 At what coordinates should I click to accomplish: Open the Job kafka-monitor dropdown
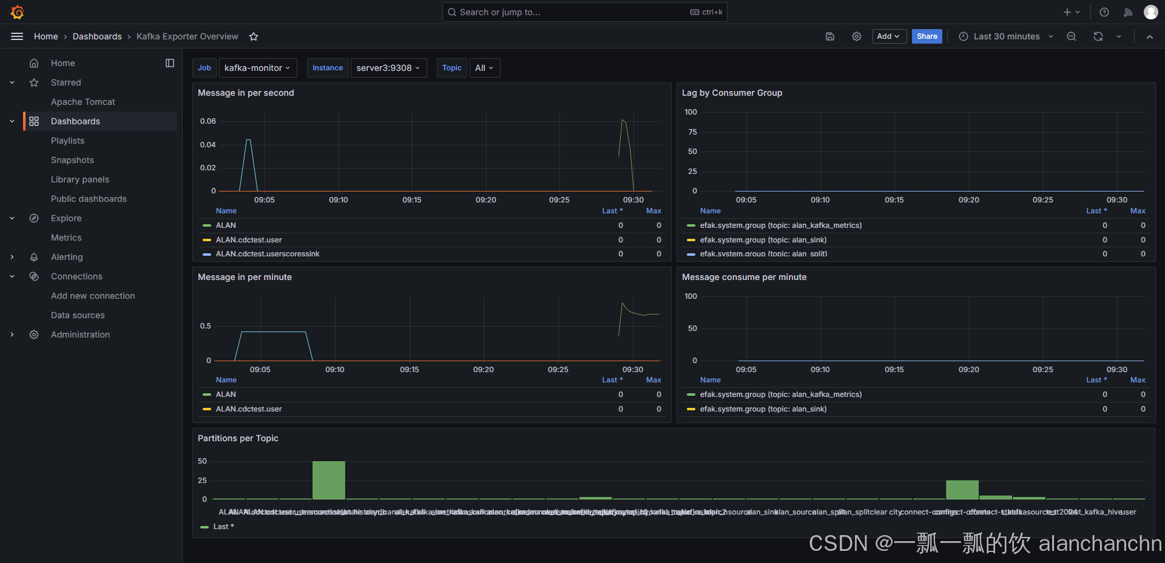pos(257,68)
